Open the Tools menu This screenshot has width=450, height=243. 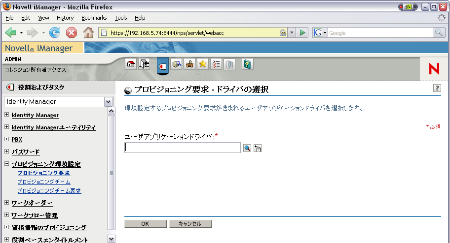[121, 18]
